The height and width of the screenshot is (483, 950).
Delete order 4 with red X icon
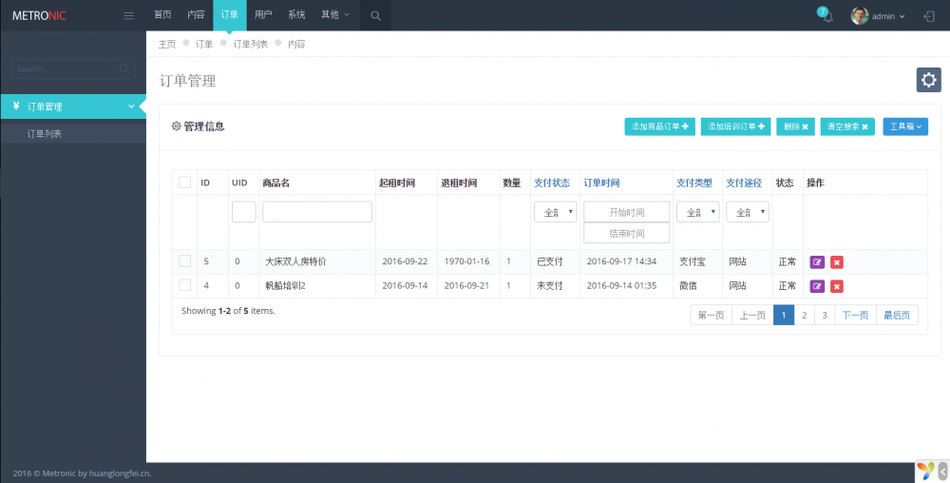[837, 286]
